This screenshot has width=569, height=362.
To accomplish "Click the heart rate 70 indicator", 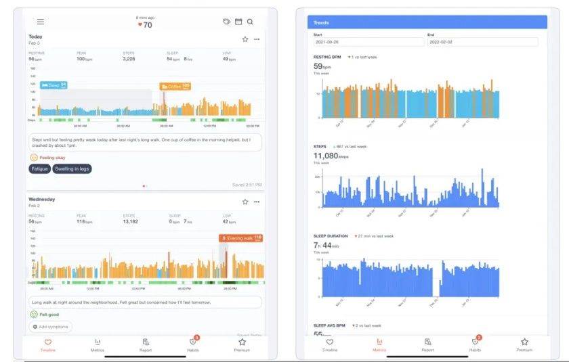I will [144, 25].
